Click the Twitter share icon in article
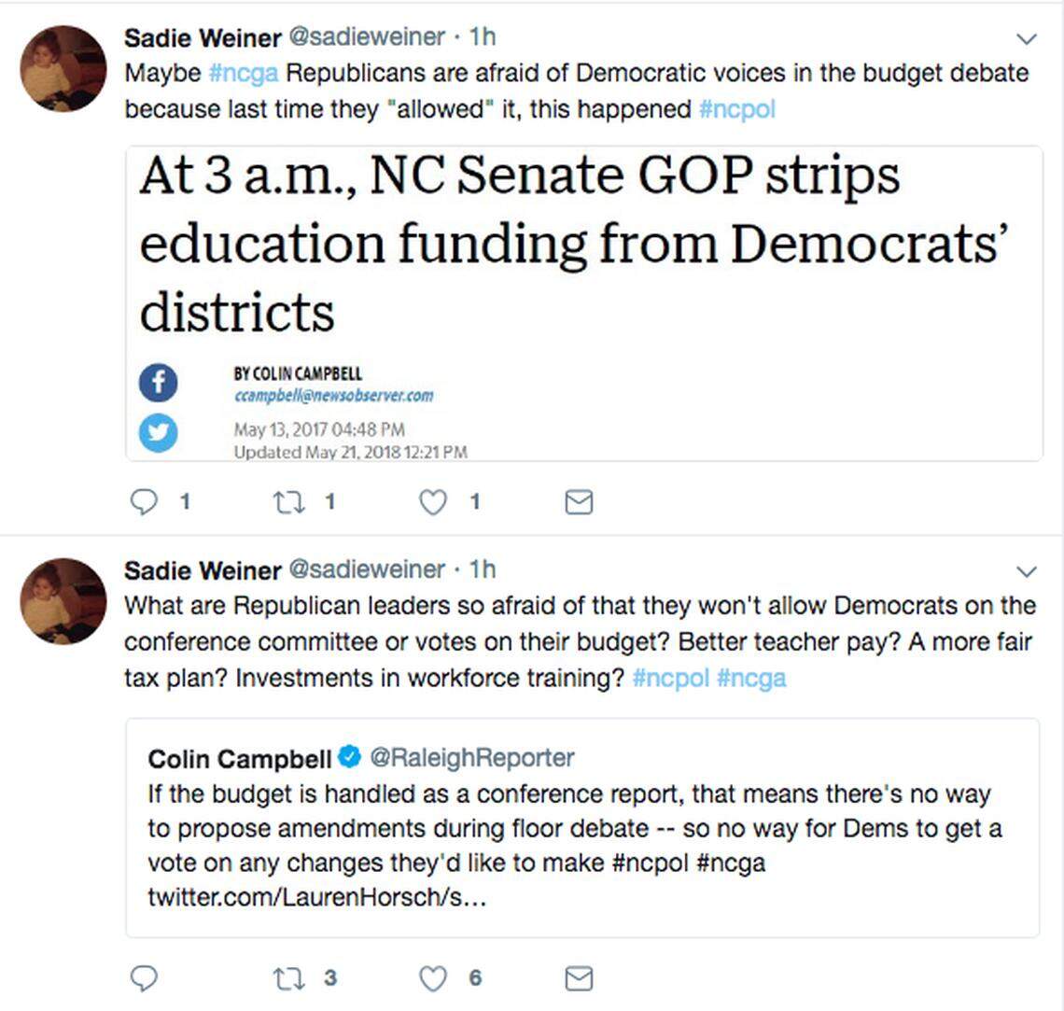This screenshot has width=1064, height=1011. tap(159, 432)
